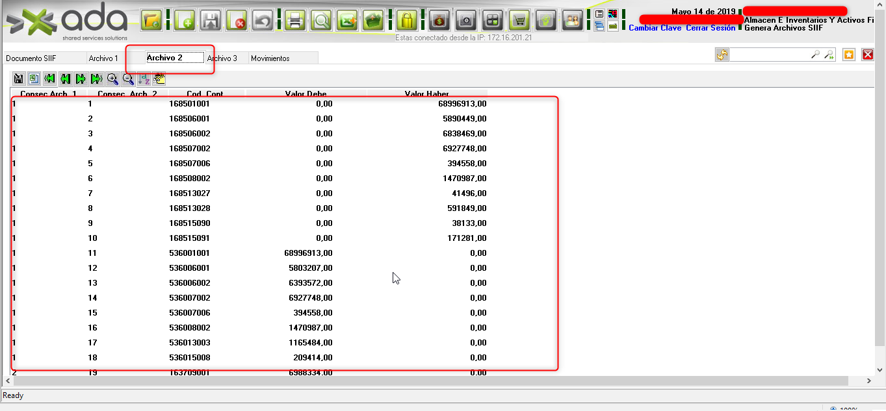Open the Movimientos tab

(x=270, y=58)
